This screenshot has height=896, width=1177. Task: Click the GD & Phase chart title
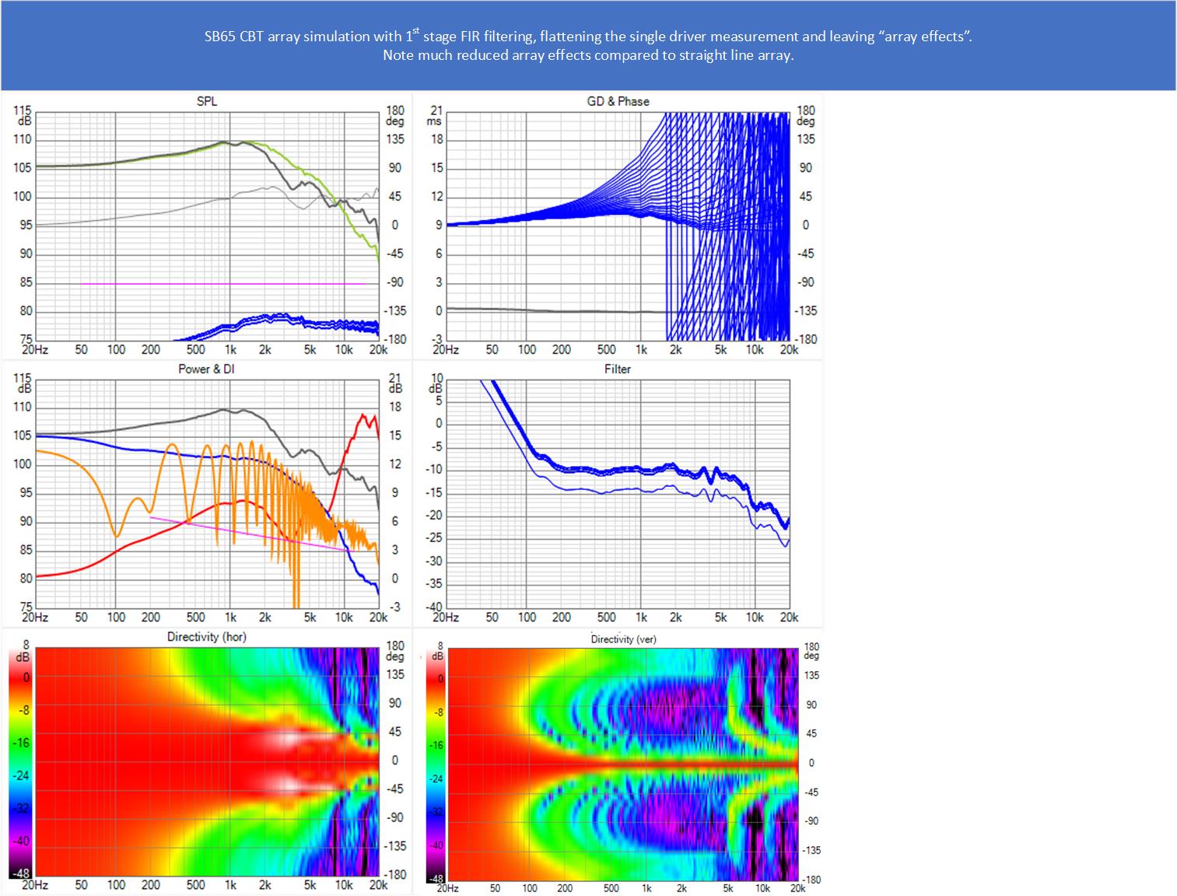point(618,101)
